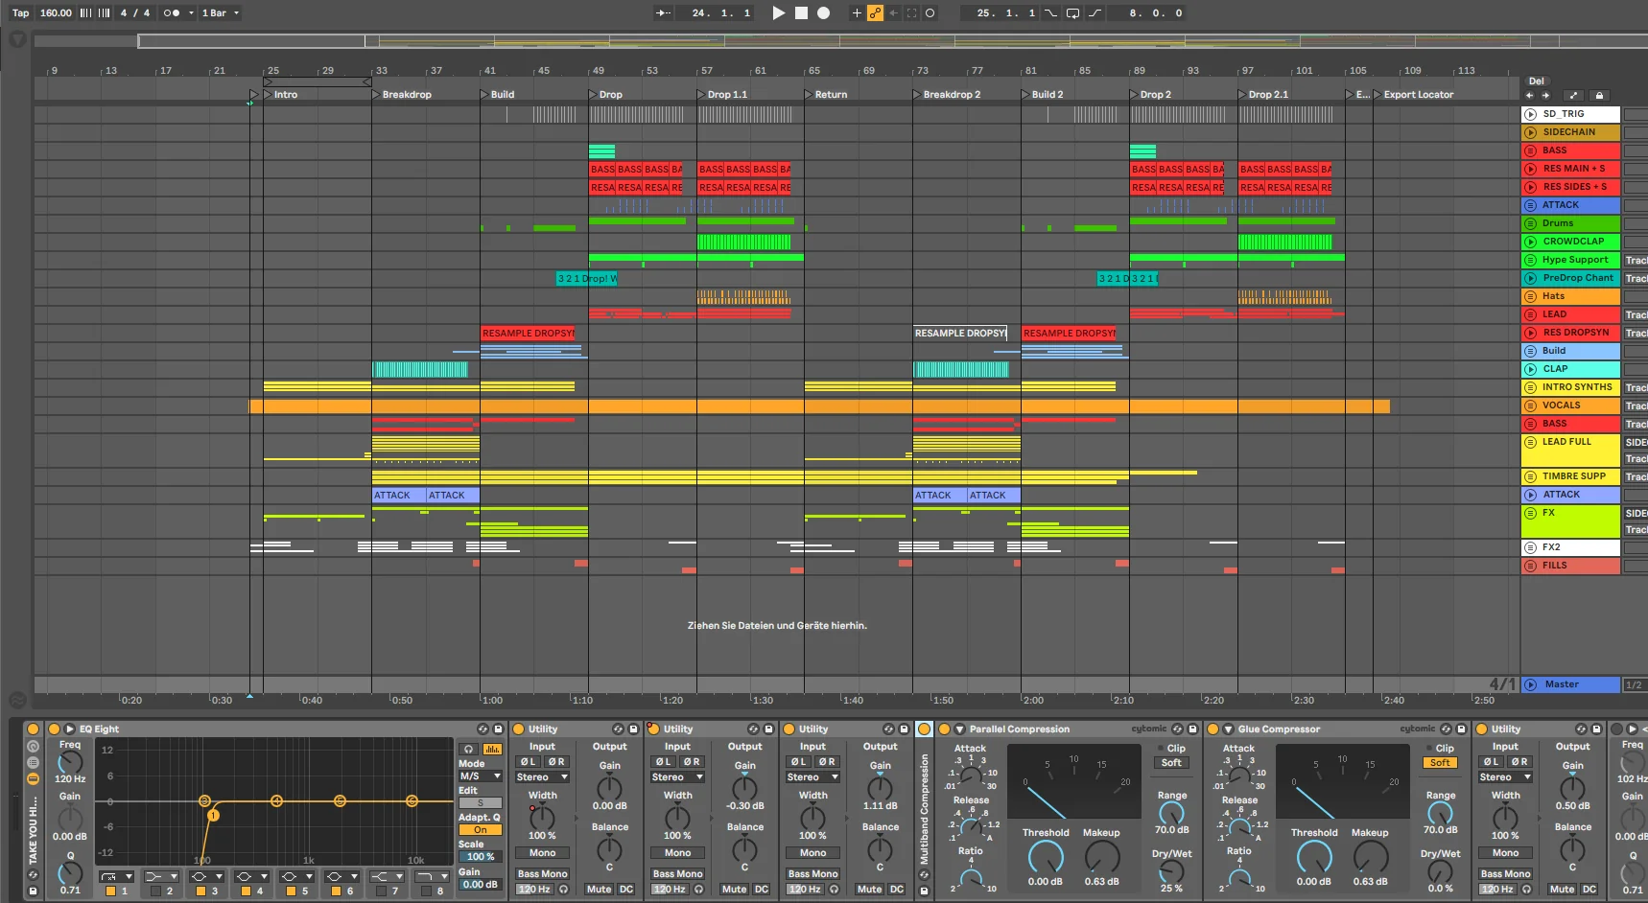This screenshot has width=1648, height=903.
Task: Unfold the SD_TRIG track
Action: pos(1531,114)
